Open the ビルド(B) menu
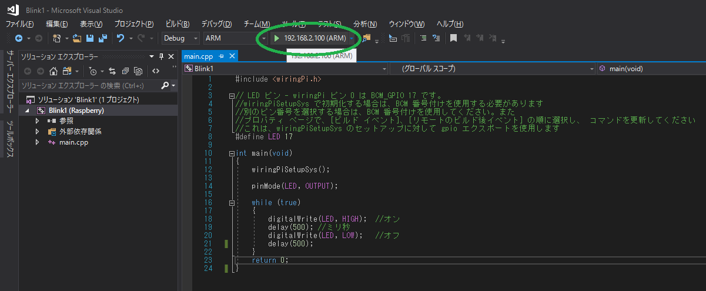This screenshot has width=706, height=291. [178, 24]
